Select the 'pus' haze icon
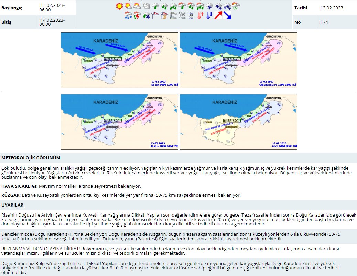The image size is (357, 276). [x=182, y=15]
